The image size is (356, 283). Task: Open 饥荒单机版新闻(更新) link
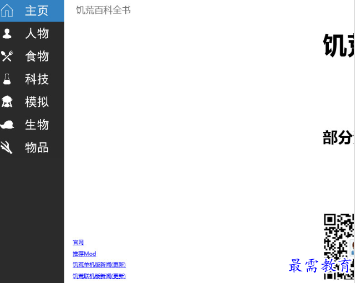click(x=99, y=265)
